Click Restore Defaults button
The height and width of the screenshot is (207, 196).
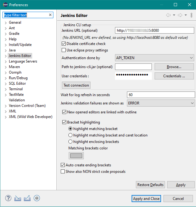click(x=150, y=185)
